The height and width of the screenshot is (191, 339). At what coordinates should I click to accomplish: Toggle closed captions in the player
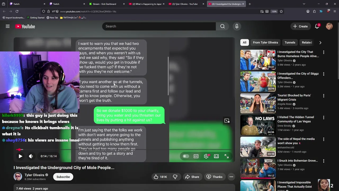point(196,156)
